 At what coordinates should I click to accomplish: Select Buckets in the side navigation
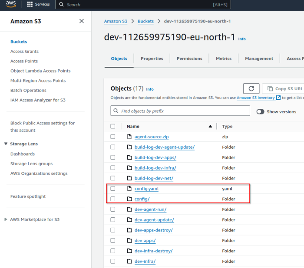(19, 42)
